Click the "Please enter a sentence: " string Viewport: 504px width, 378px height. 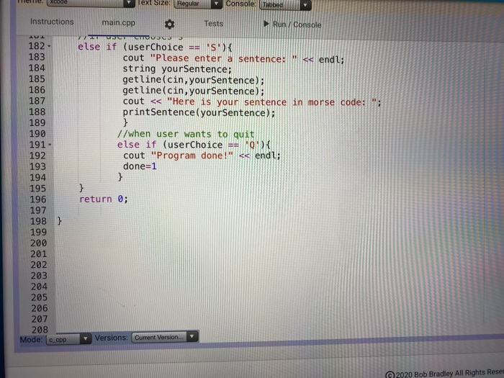click(x=224, y=59)
